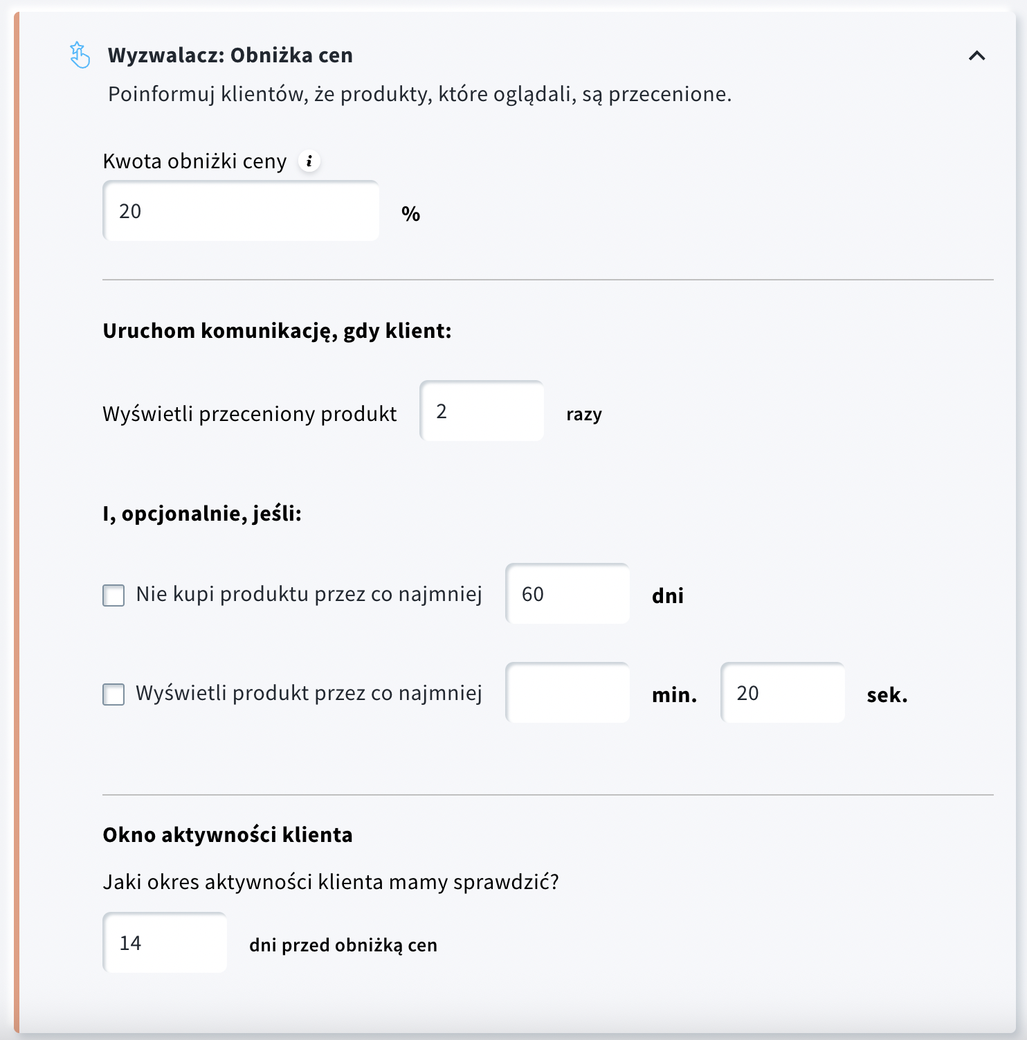Screen dimensions: 1027x1040
Task: Click the Wyzwalacz: Obniżka cen title
Action: [230, 55]
